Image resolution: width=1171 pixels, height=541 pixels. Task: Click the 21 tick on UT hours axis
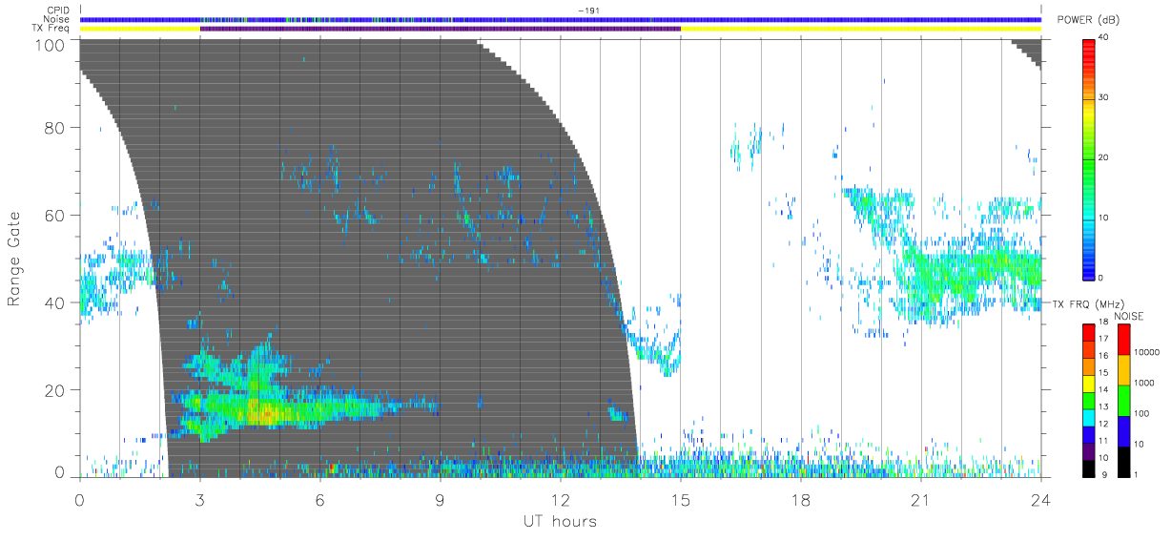coord(920,499)
